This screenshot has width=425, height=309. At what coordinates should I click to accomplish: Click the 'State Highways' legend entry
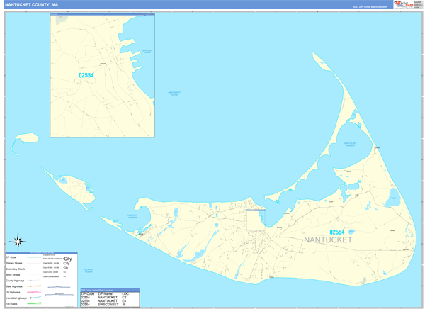[14, 286]
